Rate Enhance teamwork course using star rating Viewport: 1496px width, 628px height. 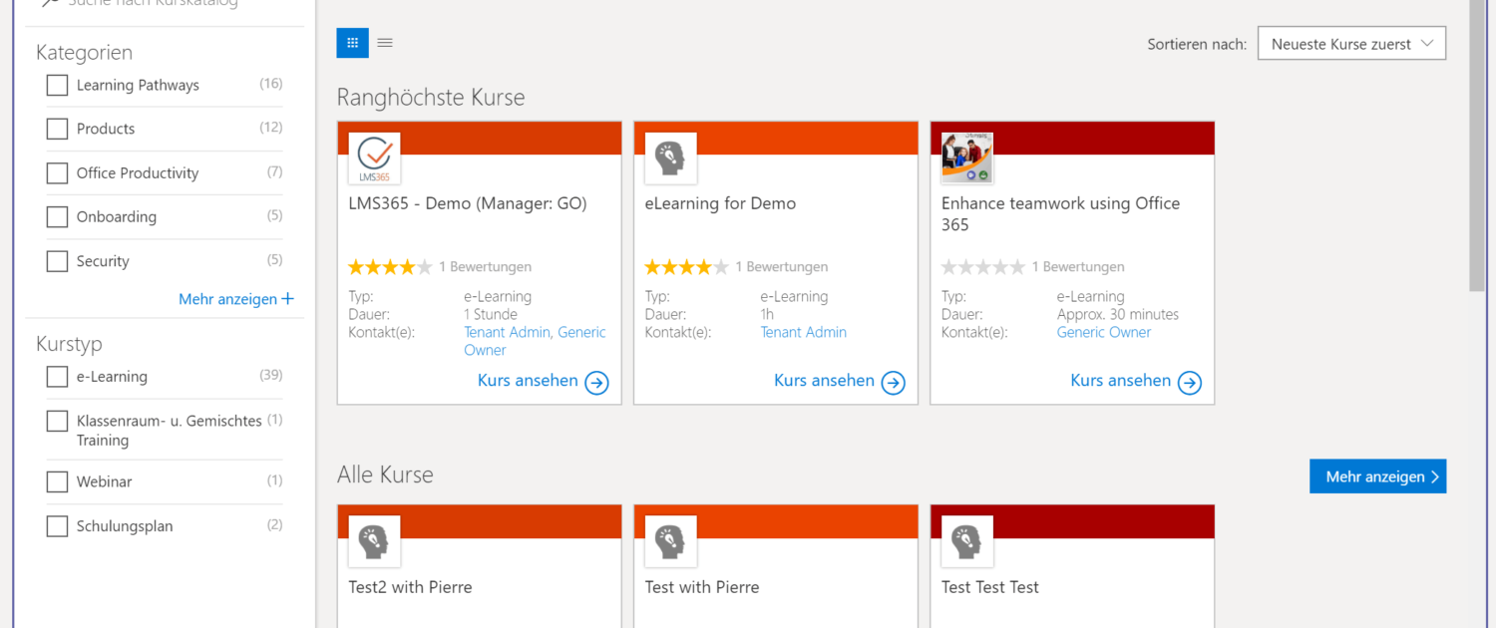982,267
